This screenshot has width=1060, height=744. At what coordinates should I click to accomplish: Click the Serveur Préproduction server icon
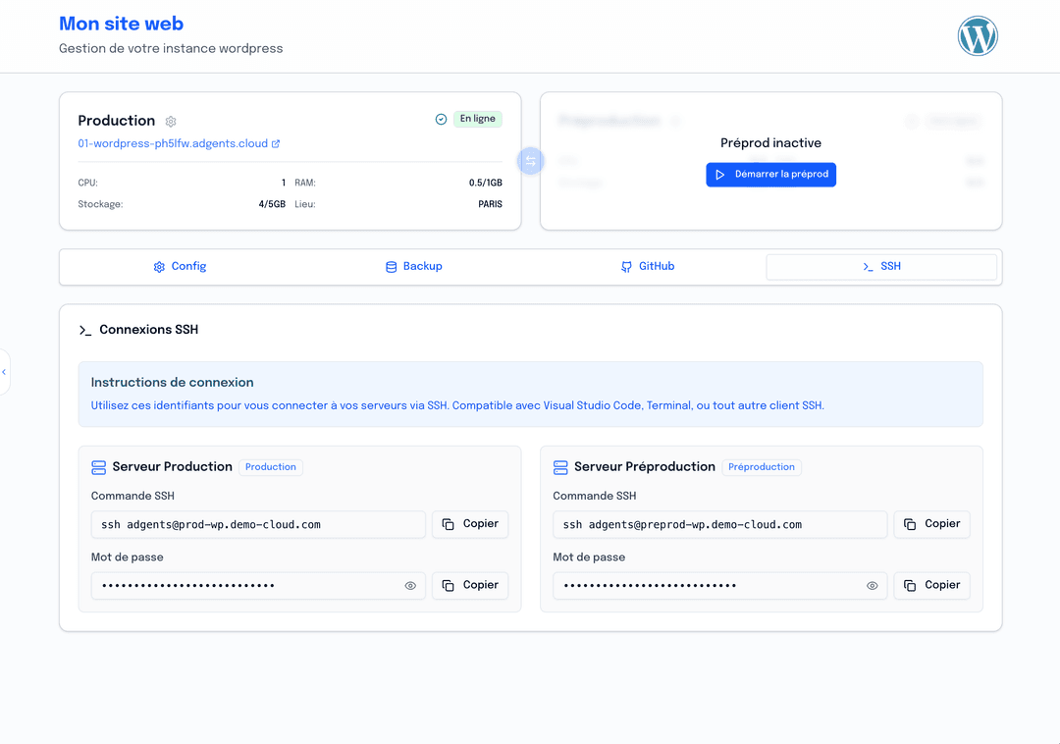560,467
